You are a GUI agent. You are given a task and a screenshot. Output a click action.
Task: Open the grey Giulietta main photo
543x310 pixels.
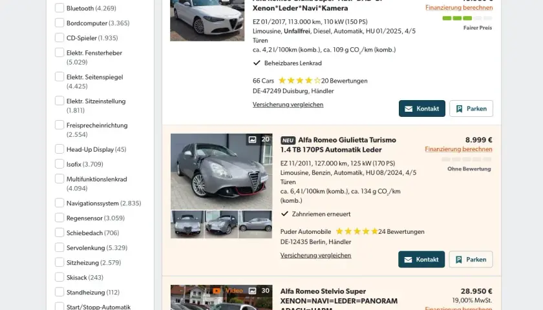point(221,172)
